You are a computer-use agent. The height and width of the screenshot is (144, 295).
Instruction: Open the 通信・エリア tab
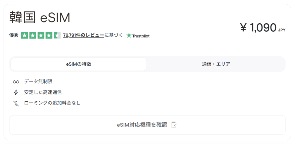216,64
